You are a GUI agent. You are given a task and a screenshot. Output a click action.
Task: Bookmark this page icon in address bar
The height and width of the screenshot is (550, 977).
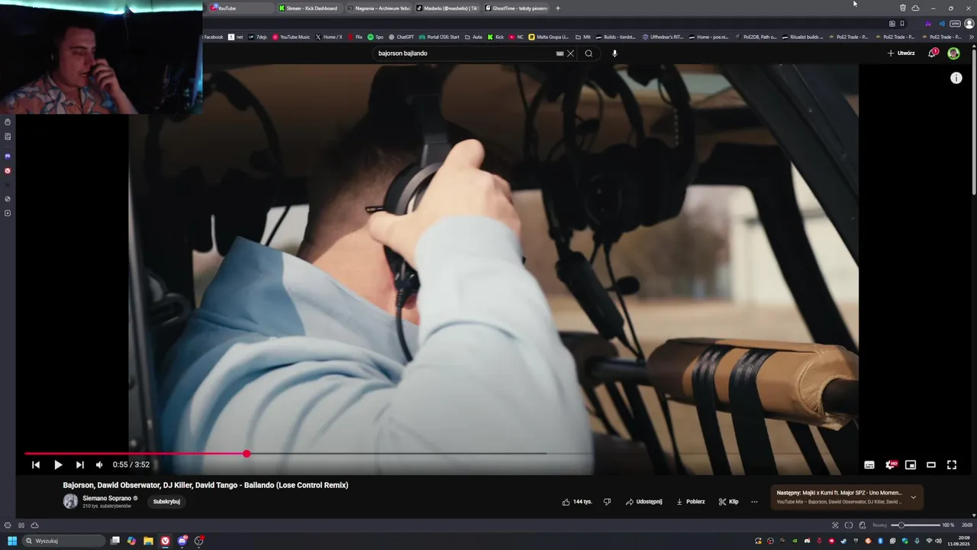tap(902, 24)
